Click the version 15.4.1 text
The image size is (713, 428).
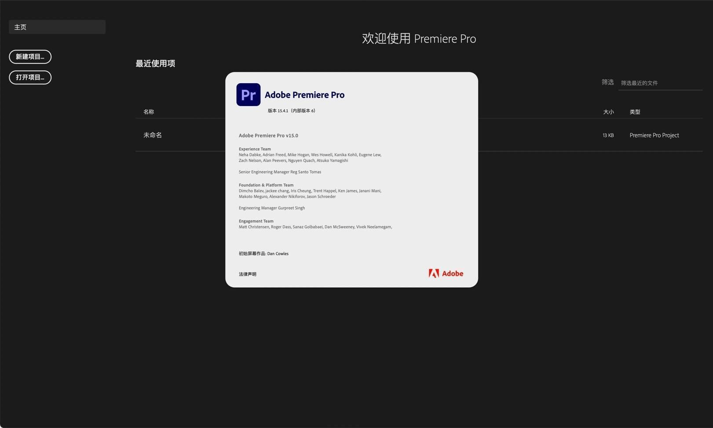coord(291,110)
